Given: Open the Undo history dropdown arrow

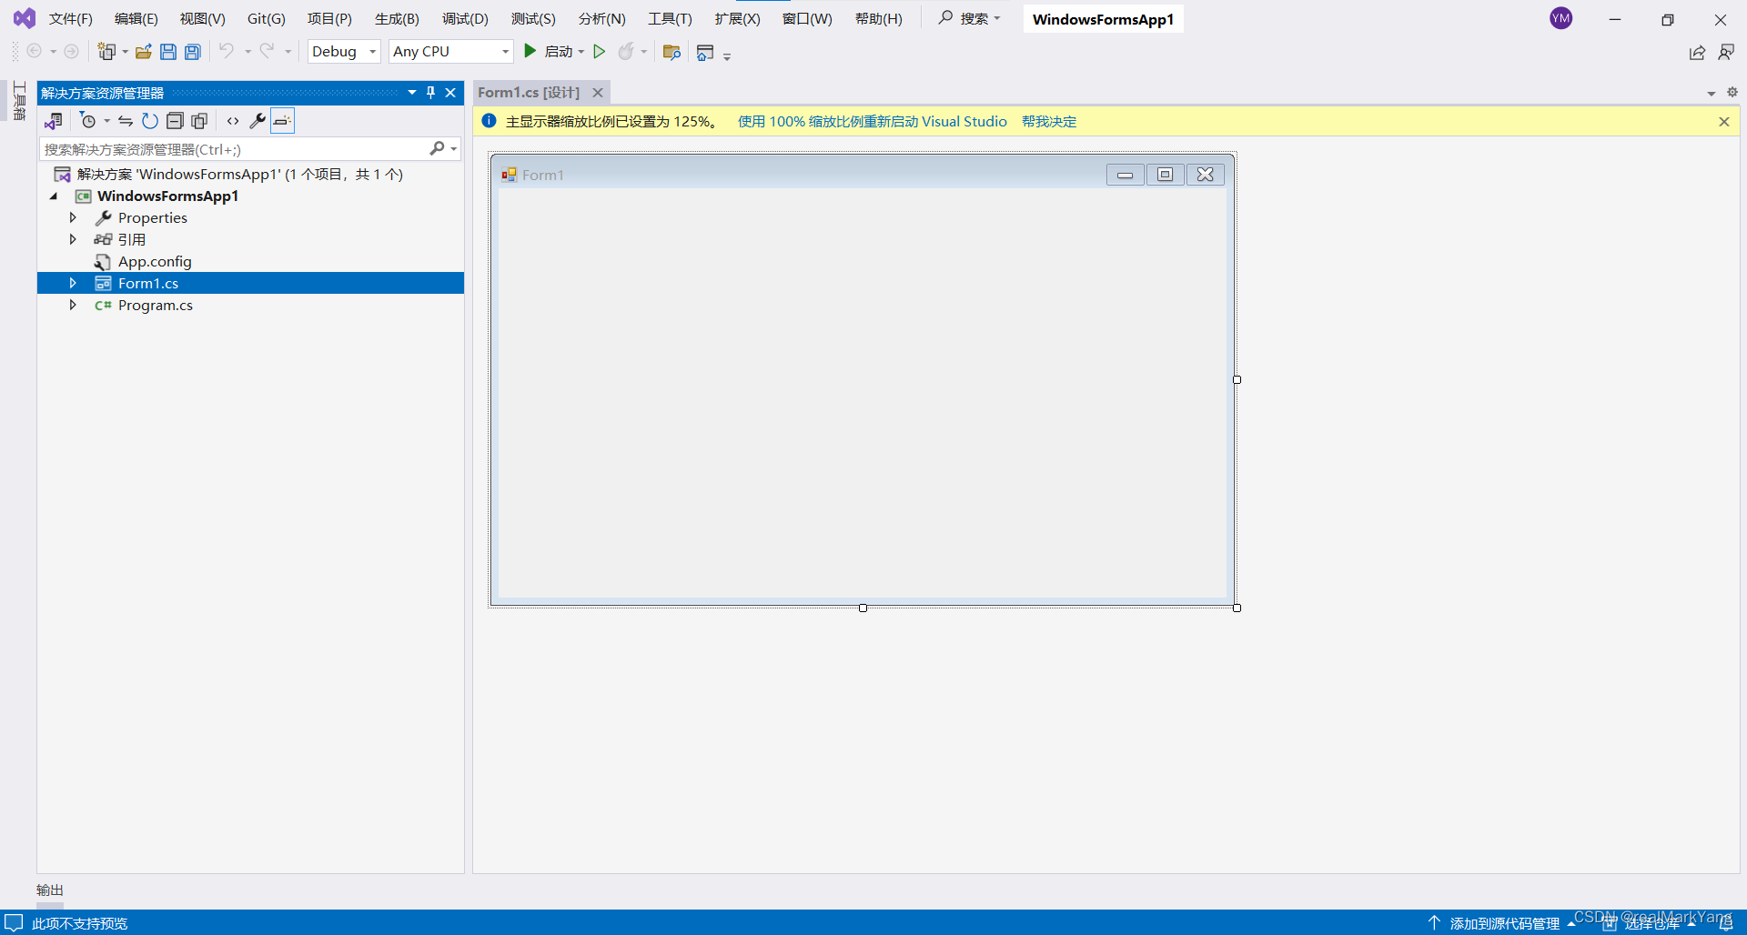Looking at the screenshot, I should [x=247, y=52].
